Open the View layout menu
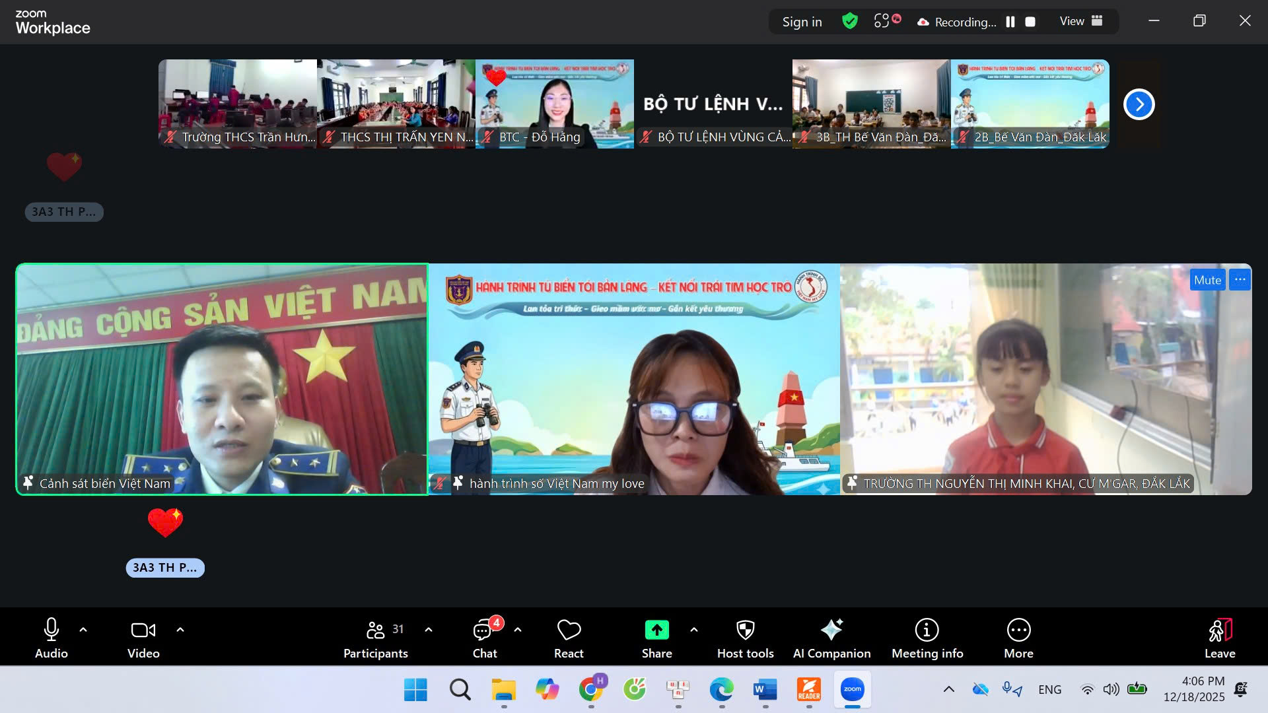 click(x=1080, y=21)
